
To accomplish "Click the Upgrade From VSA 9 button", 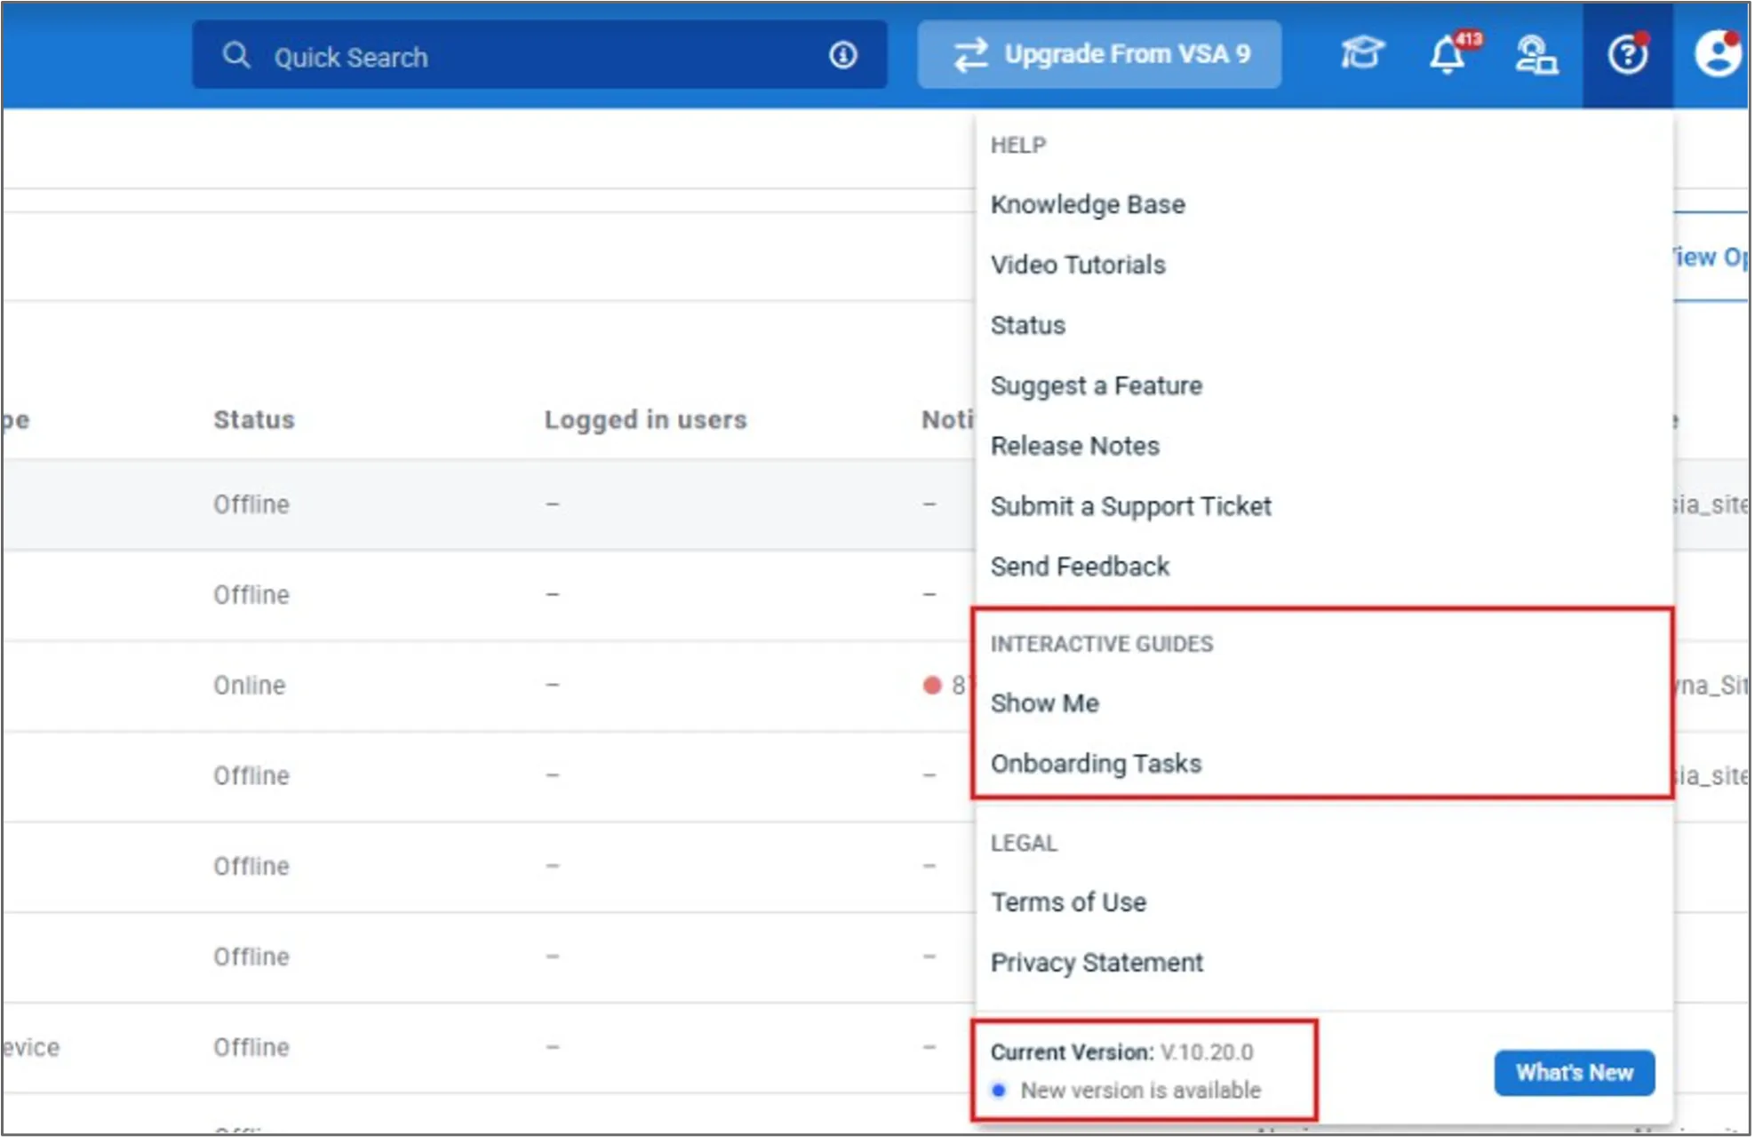I will click(1099, 54).
